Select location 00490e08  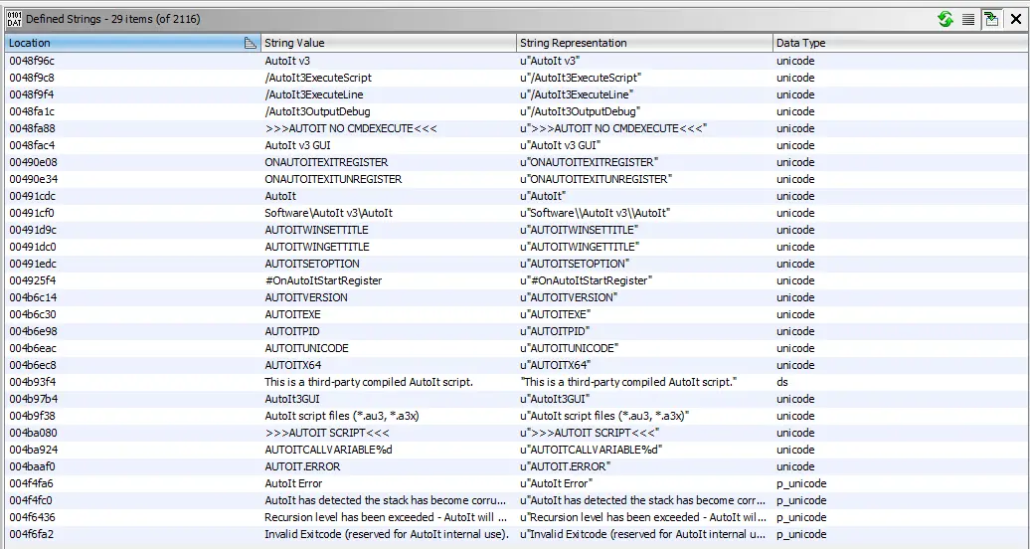[x=33, y=162]
